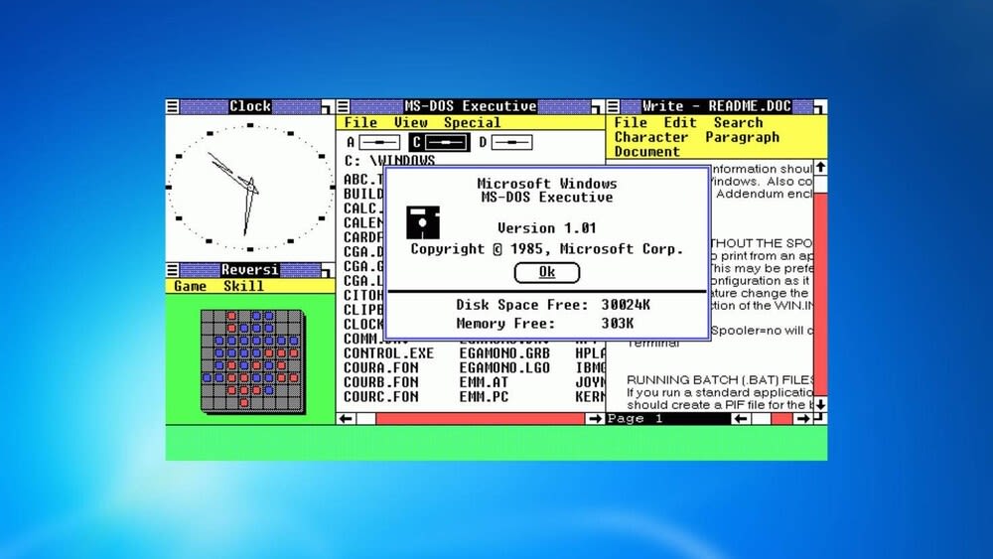The width and height of the screenshot is (993, 559).
Task: Click the red horizontal scrollbar track in MS-DOS Executive
Action: click(x=480, y=418)
